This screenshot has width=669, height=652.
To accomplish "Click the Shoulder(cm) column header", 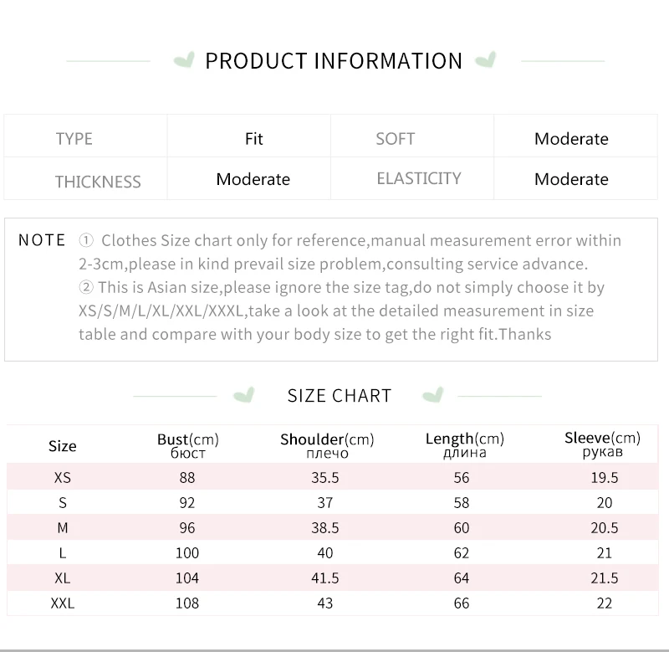I will click(327, 445).
